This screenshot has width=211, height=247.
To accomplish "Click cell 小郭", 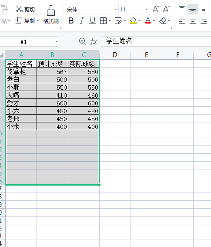I will (21, 87).
